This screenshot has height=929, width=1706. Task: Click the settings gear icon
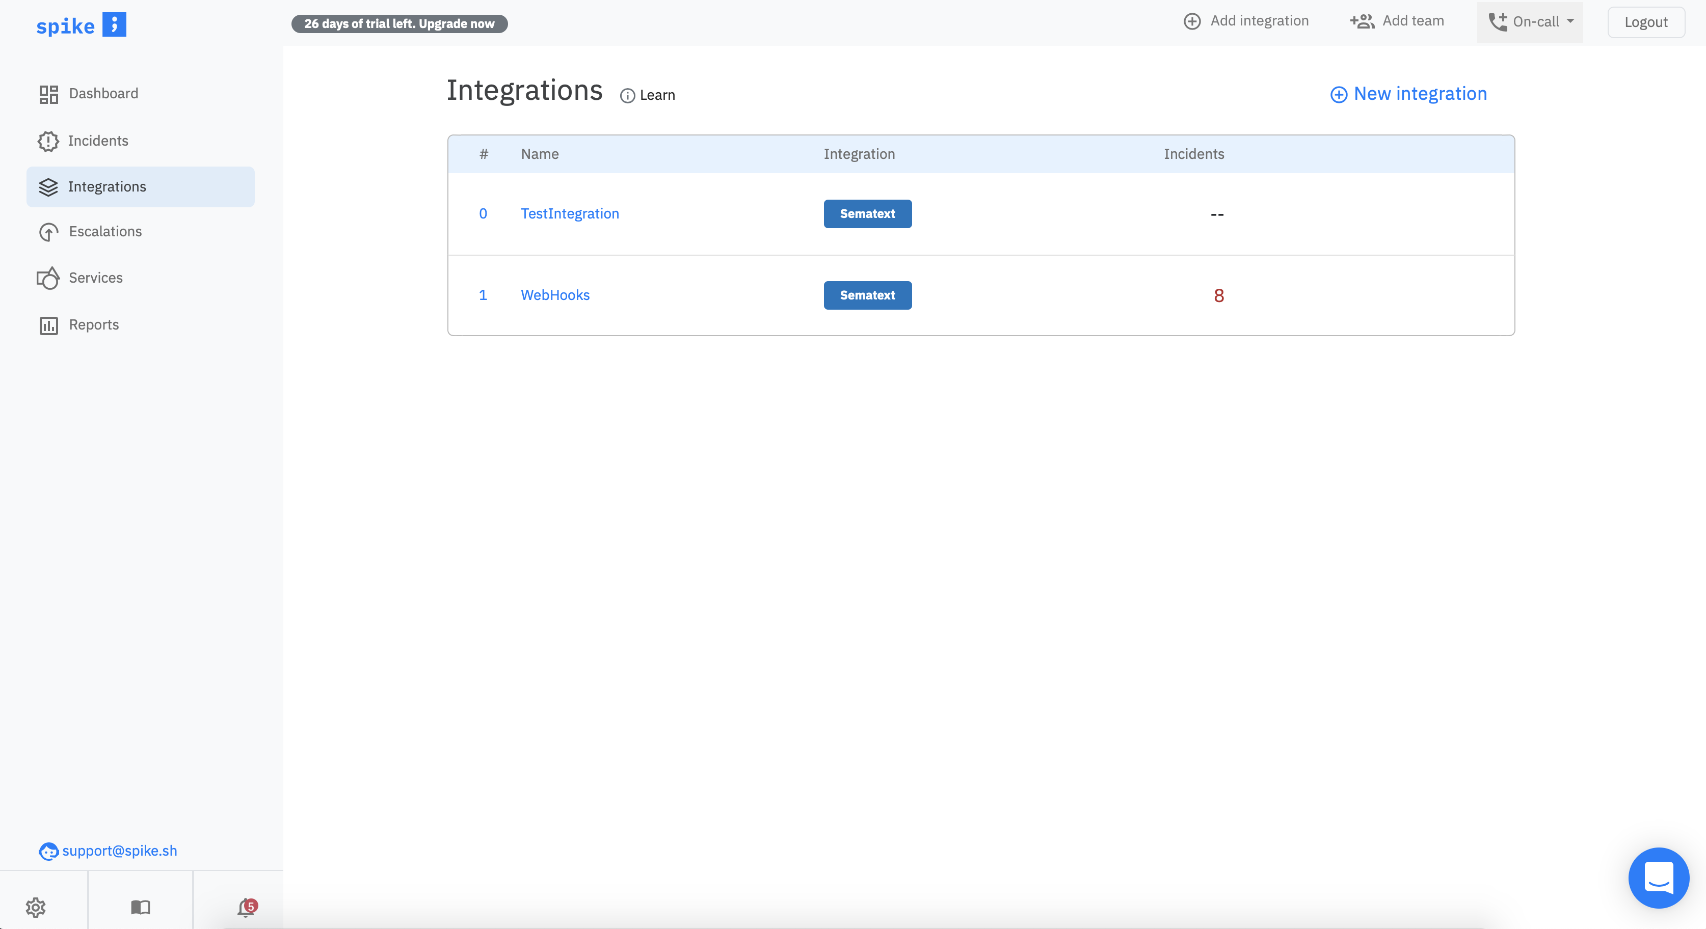pos(37,906)
